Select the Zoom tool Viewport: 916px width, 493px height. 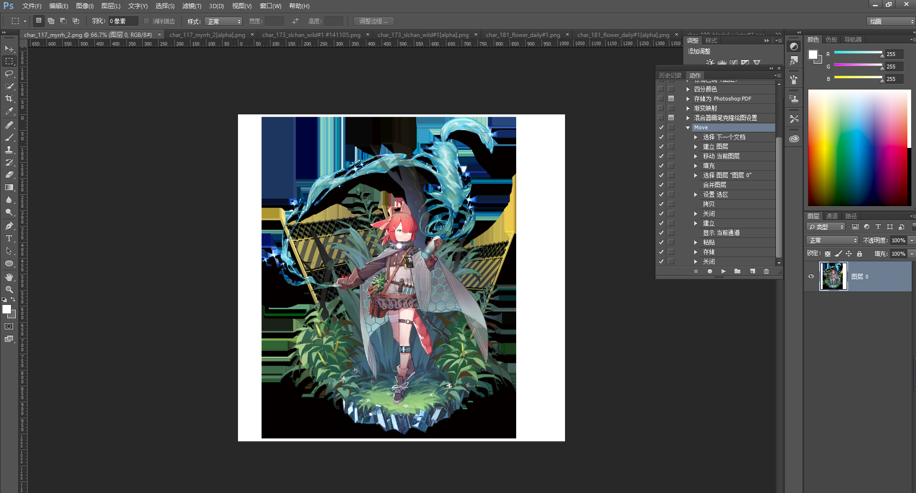[x=9, y=290]
